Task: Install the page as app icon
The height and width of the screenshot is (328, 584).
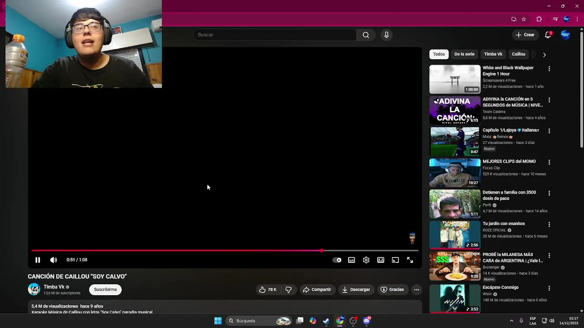Action: point(514,19)
